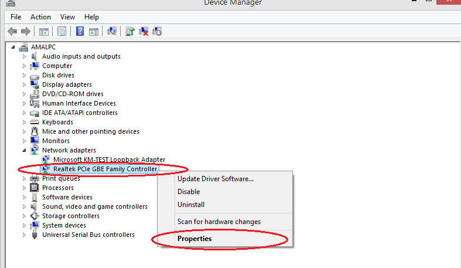Select the Monitors tree label
The width and height of the screenshot is (461, 268).
[x=56, y=141]
